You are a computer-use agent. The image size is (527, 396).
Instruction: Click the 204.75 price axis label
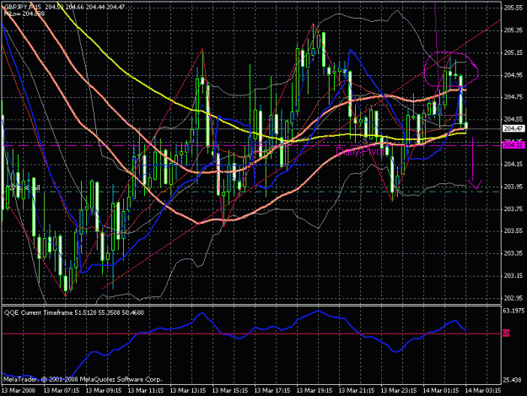(514, 97)
